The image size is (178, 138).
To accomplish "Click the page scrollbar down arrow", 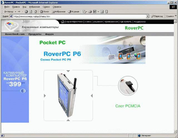I will tap(175, 131).
